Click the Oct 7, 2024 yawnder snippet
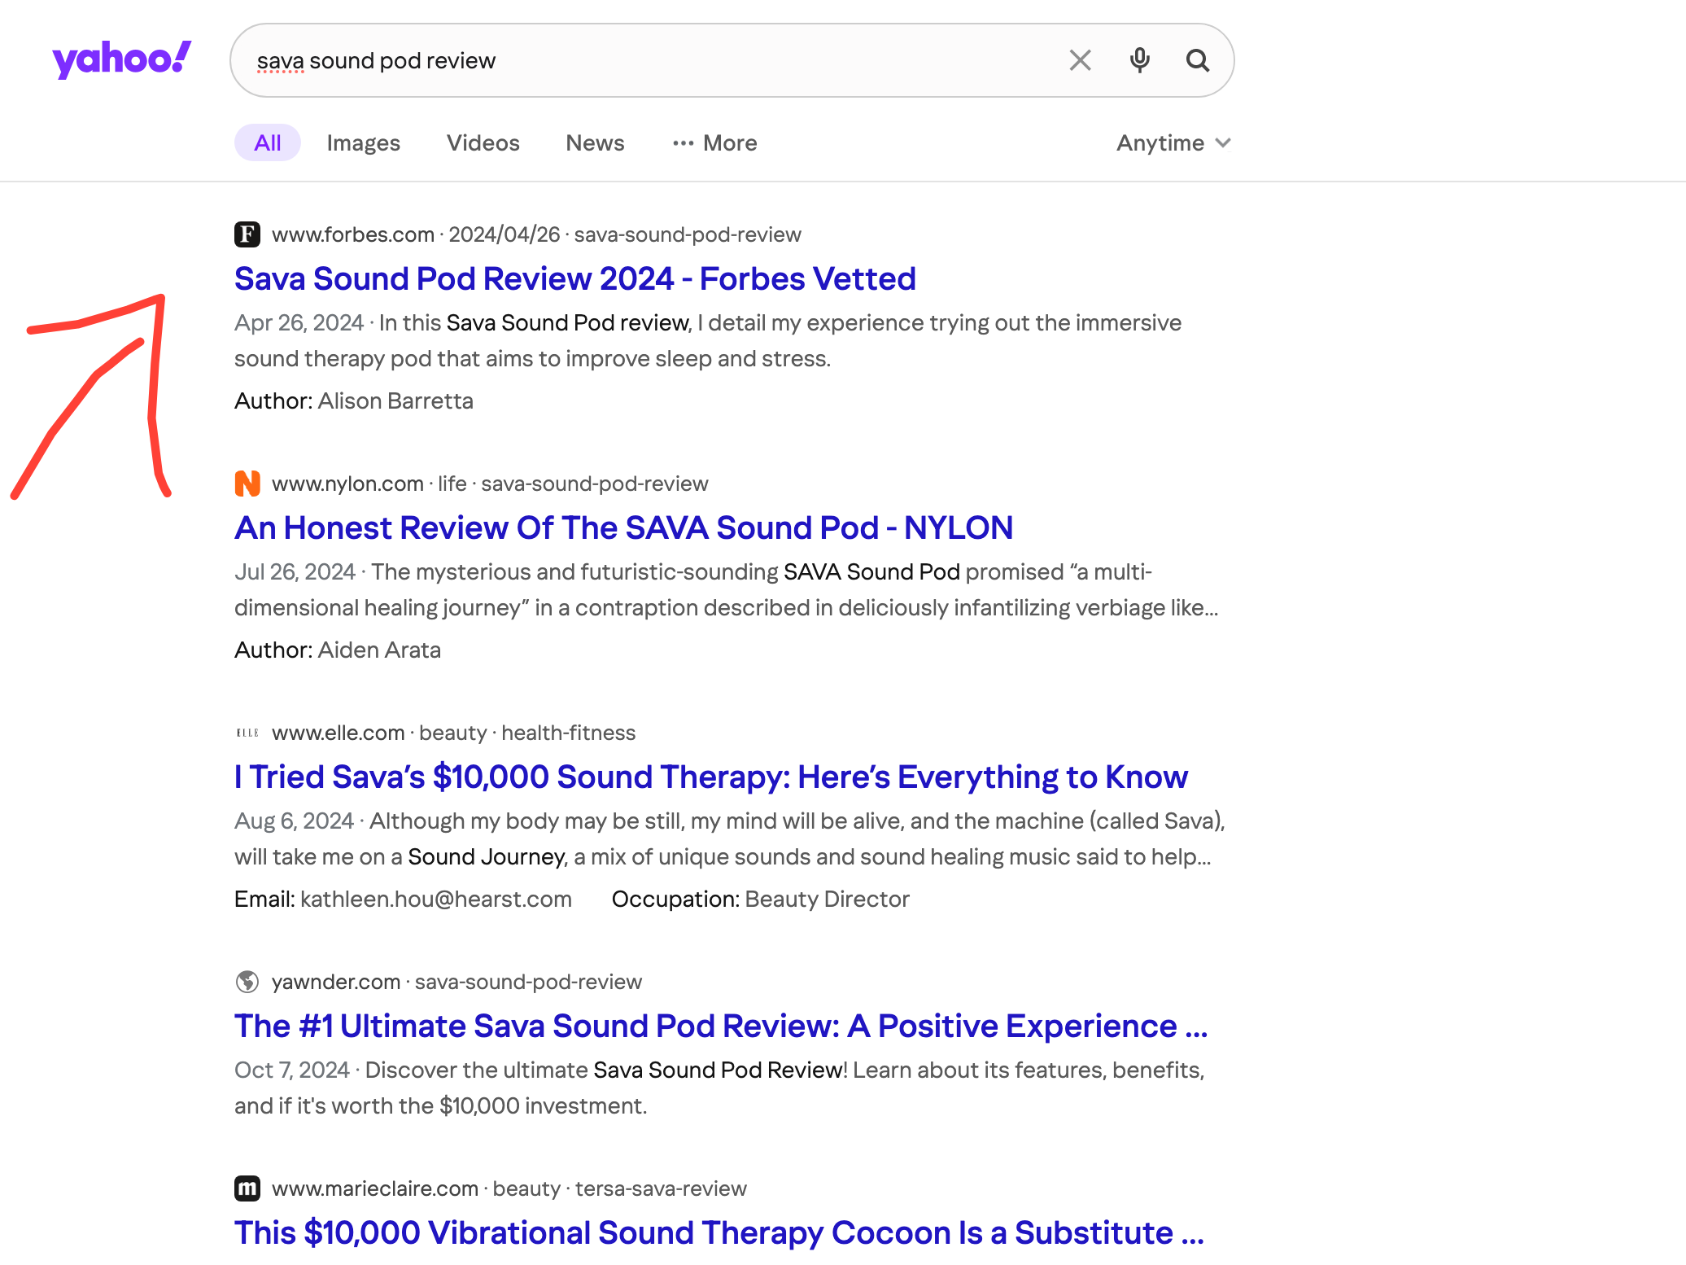1686x1265 pixels. (719, 1088)
